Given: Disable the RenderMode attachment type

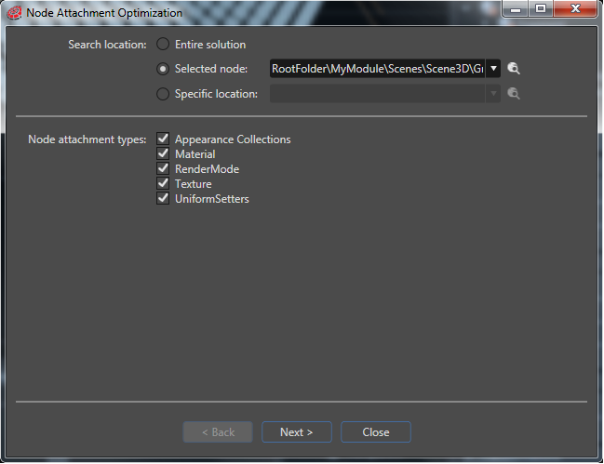Looking at the screenshot, I should (x=163, y=168).
